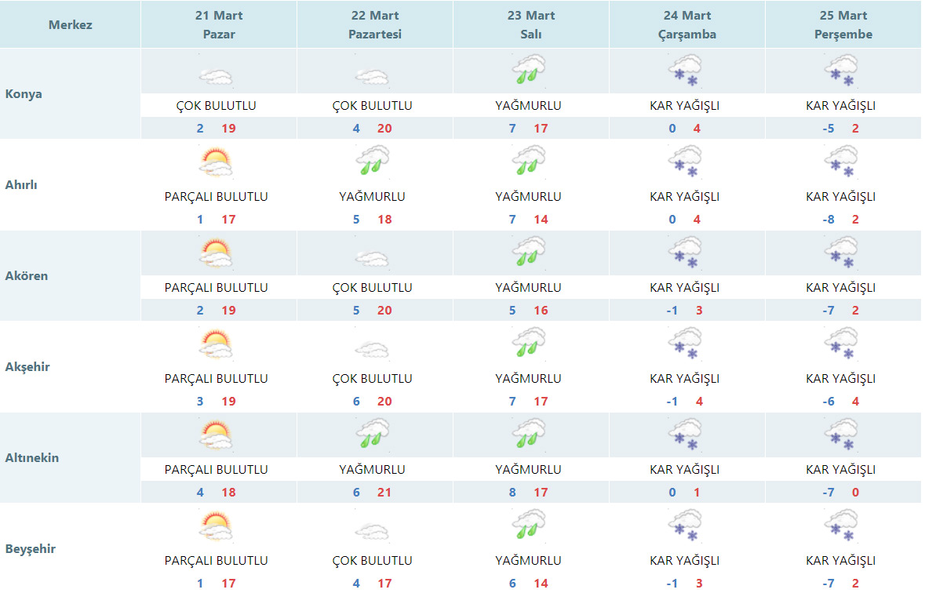The width and height of the screenshot is (925, 593).
Task: Click Konya's cloudy icon under 21 Mart
Action: (216, 76)
